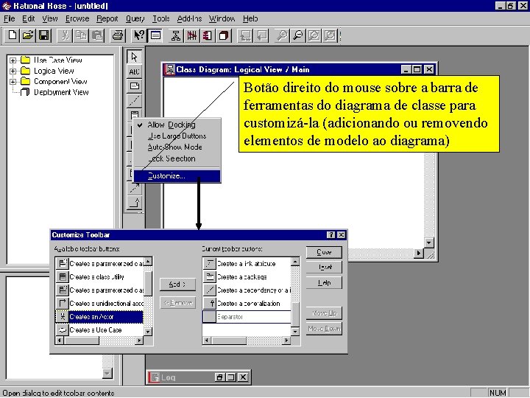530x398 pixels.
Task: Open the Query menu
Action: pyautogui.click(x=135, y=18)
